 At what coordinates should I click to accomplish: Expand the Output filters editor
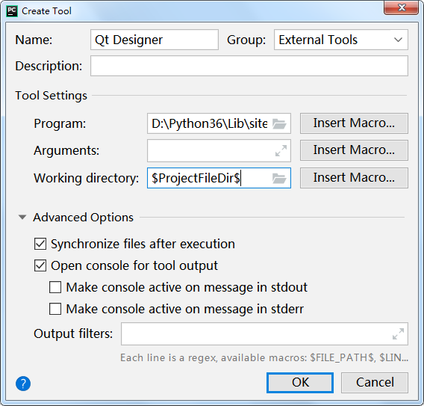click(399, 333)
